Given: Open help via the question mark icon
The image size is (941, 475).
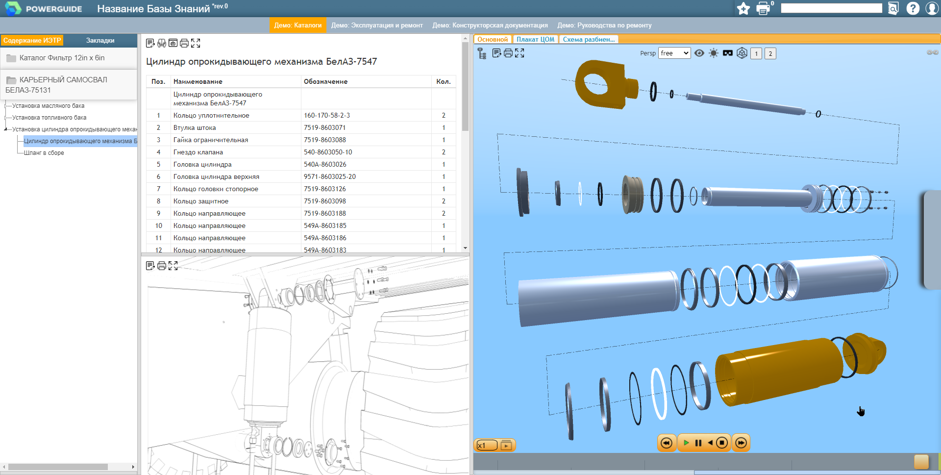Looking at the screenshot, I should tap(913, 8).
